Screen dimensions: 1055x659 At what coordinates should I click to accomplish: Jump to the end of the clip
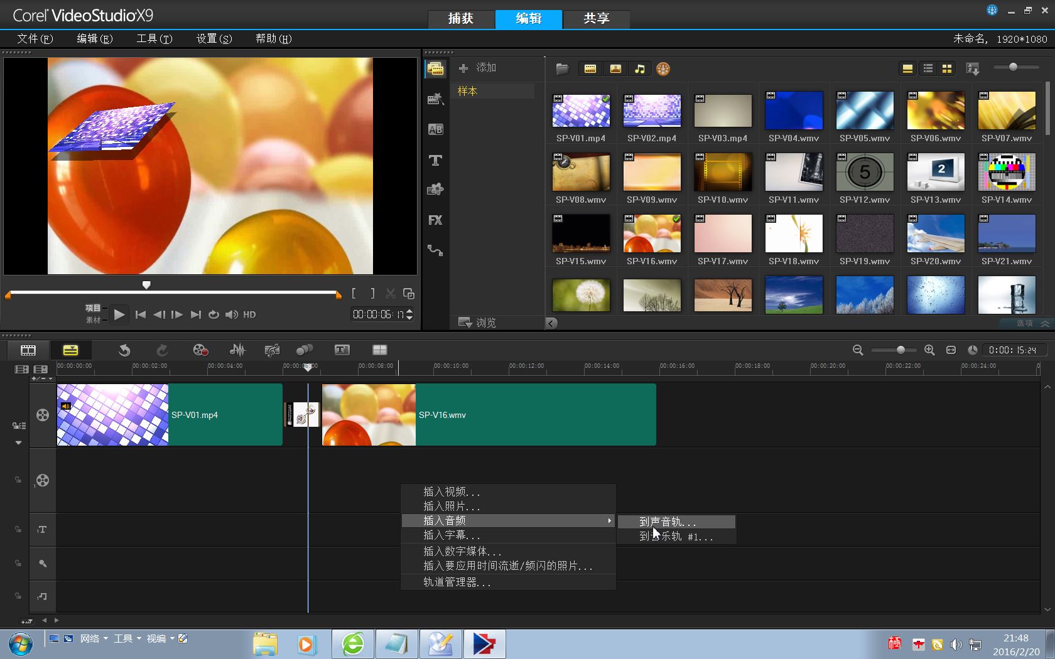tap(196, 314)
